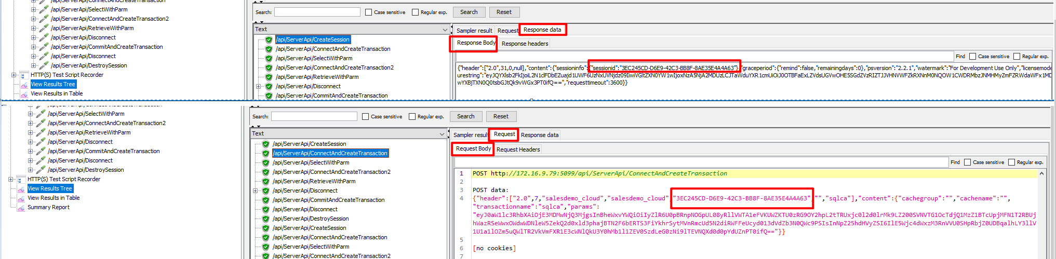This screenshot has height=259, width=1056.
Task: Expand Disconnect result below highlighted ConnectAndCreateTransaction
Action: pos(255,191)
